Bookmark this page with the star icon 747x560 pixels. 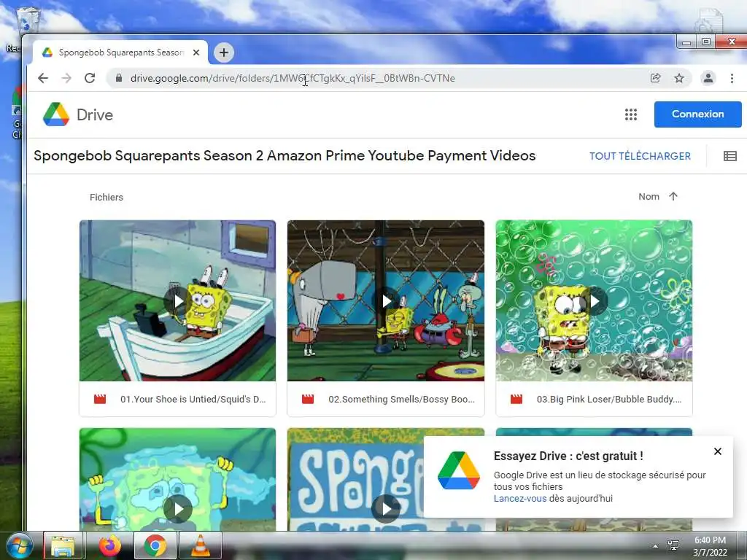(679, 78)
